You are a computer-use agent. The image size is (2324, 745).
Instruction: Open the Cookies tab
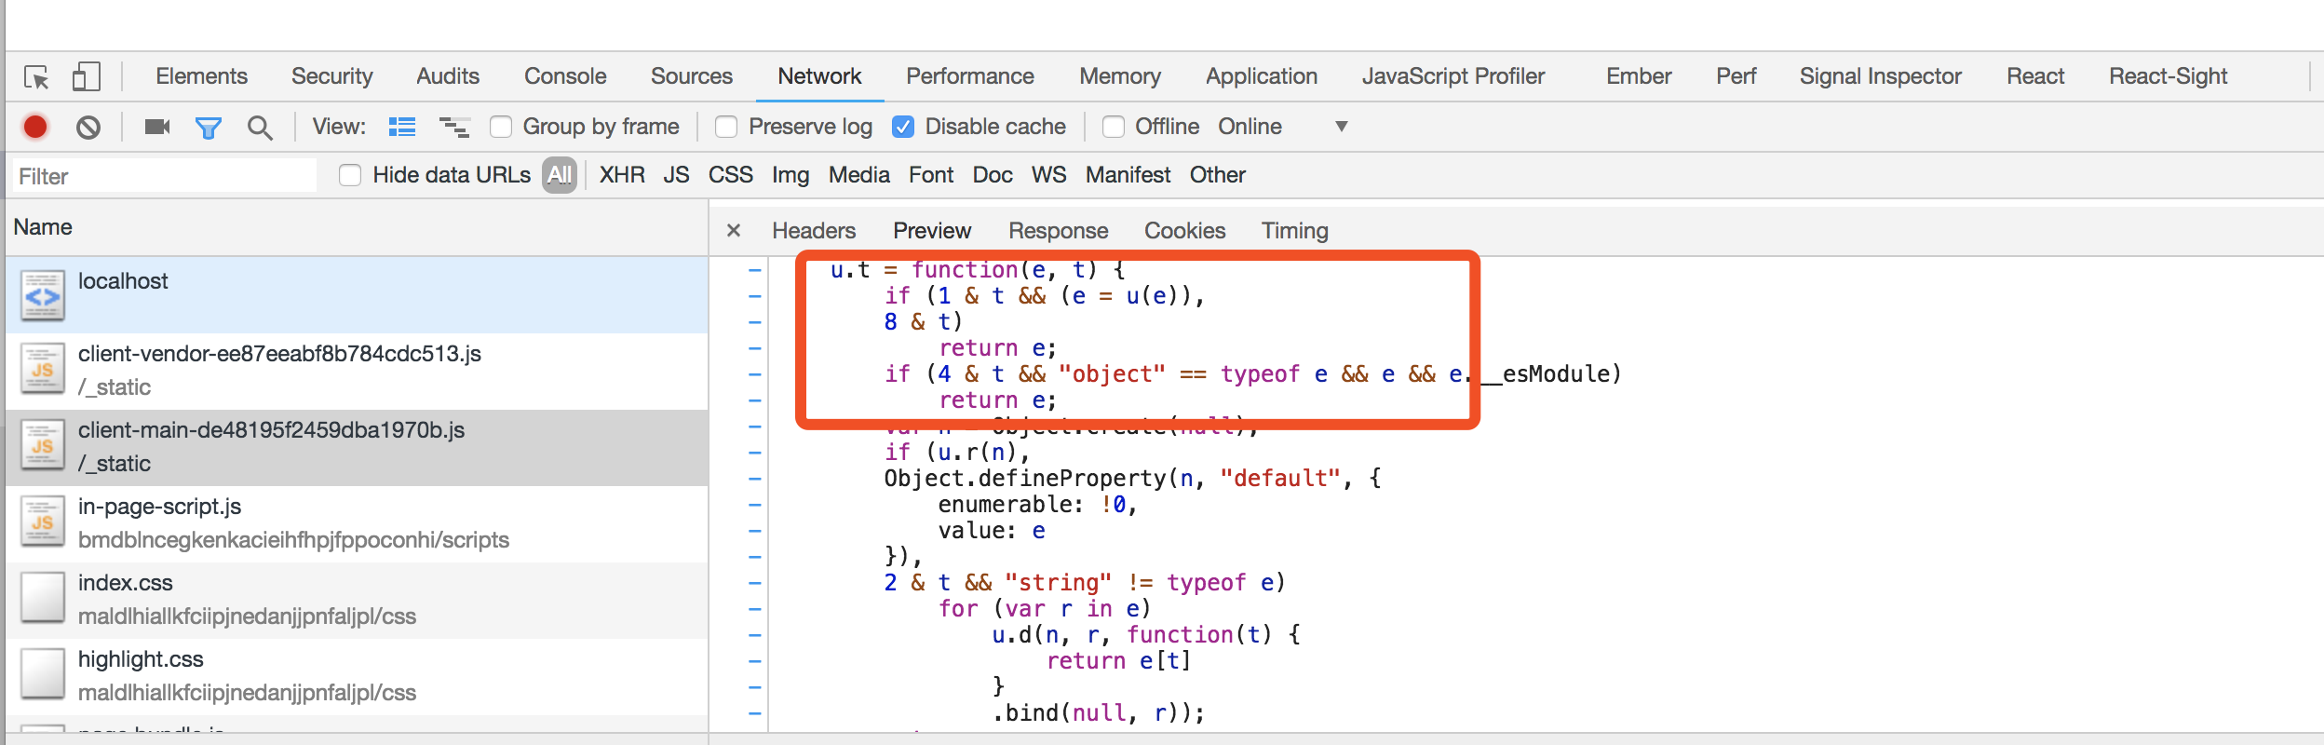pos(1185,230)
